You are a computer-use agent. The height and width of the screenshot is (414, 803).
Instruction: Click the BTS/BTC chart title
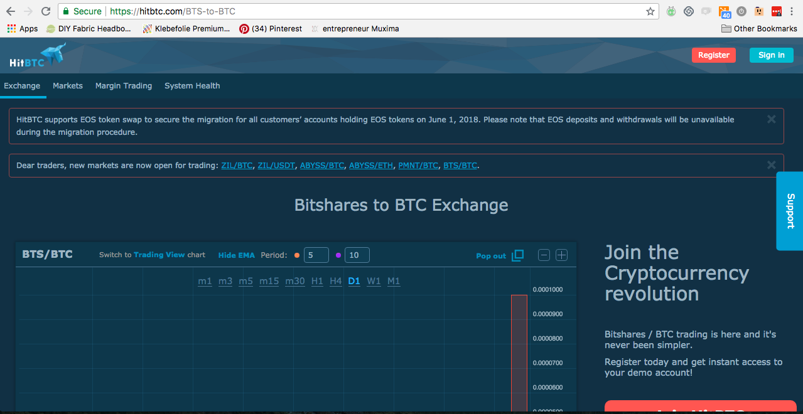click(x=47, y=255)
